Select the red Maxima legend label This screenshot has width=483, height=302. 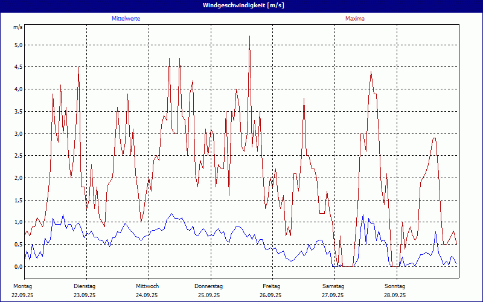[x=354, y=19]
